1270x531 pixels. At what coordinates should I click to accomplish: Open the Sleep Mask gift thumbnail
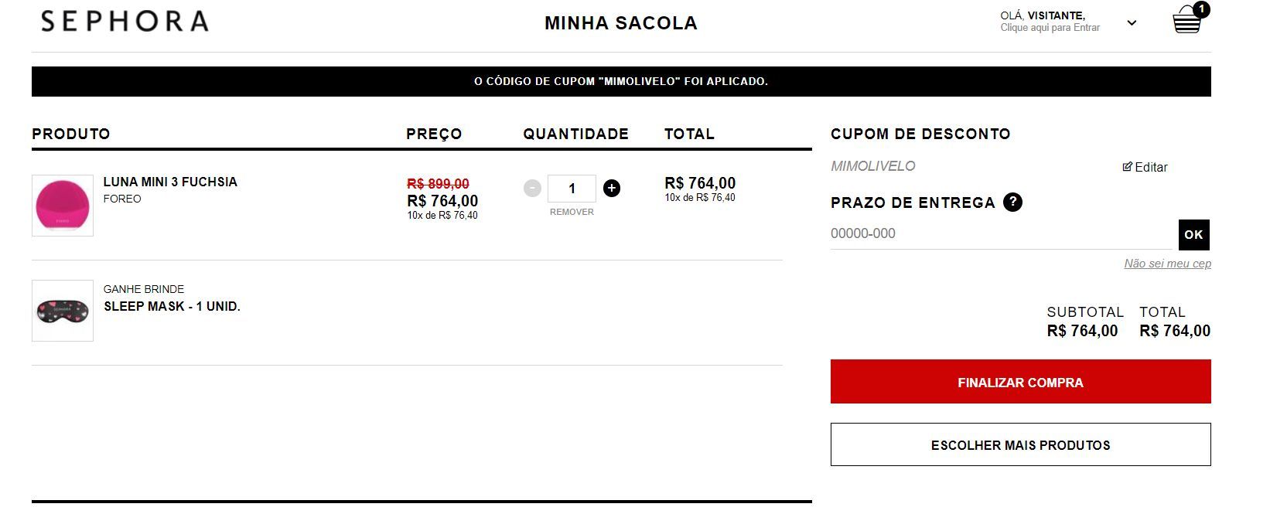point(63,311)
